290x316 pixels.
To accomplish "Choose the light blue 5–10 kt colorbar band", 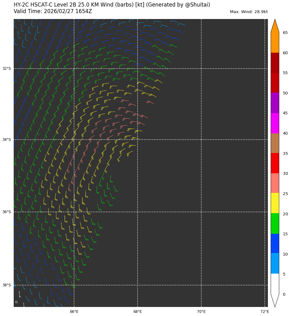I will 275,263.
